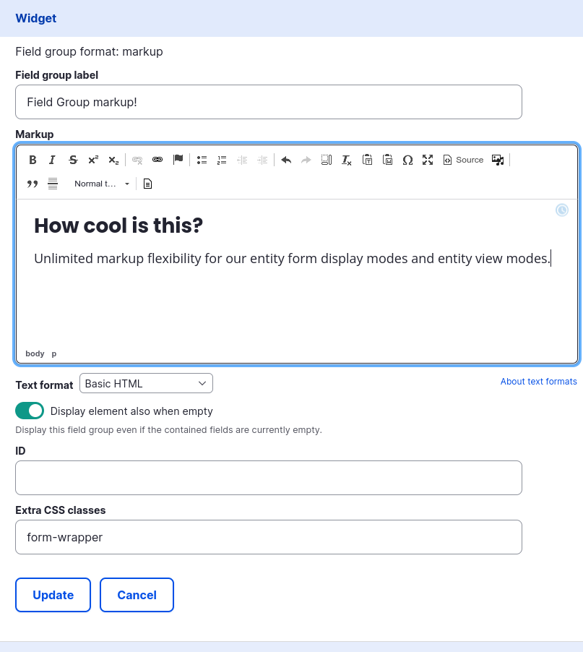
Task: Insert a link with the link icon
Action: pos(157,160)
